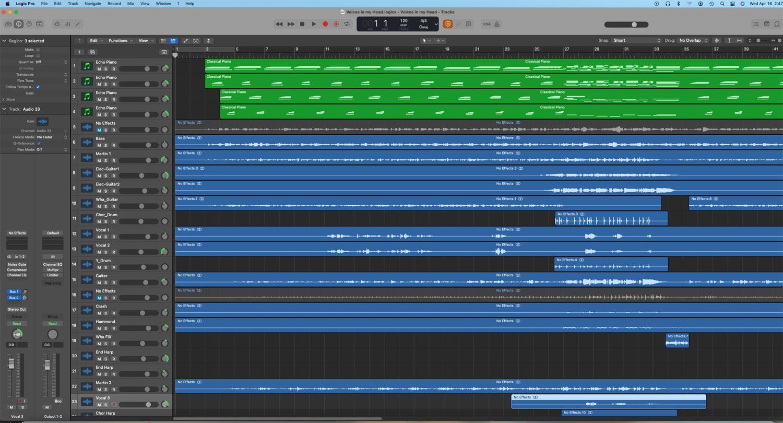Solo the Vocal 1 track
This screenshot has width=783, height=423.
(x=106, y=237)
